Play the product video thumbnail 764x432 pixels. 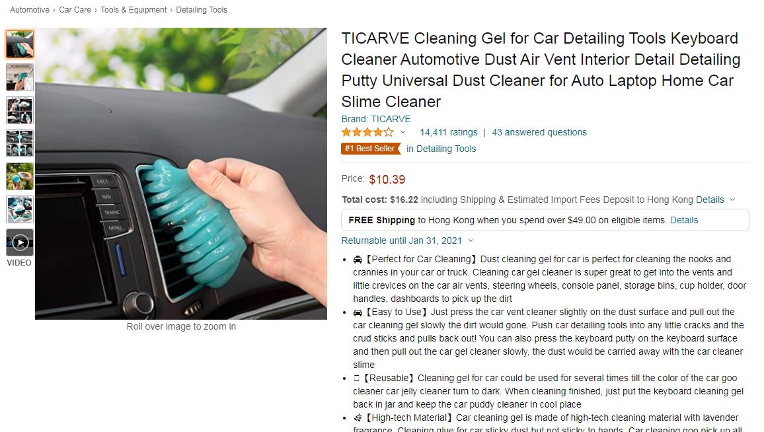19,242
